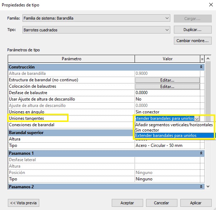216x210 pixels.
Task: Edit Colocación de balaustres
Action: (167, 86)
